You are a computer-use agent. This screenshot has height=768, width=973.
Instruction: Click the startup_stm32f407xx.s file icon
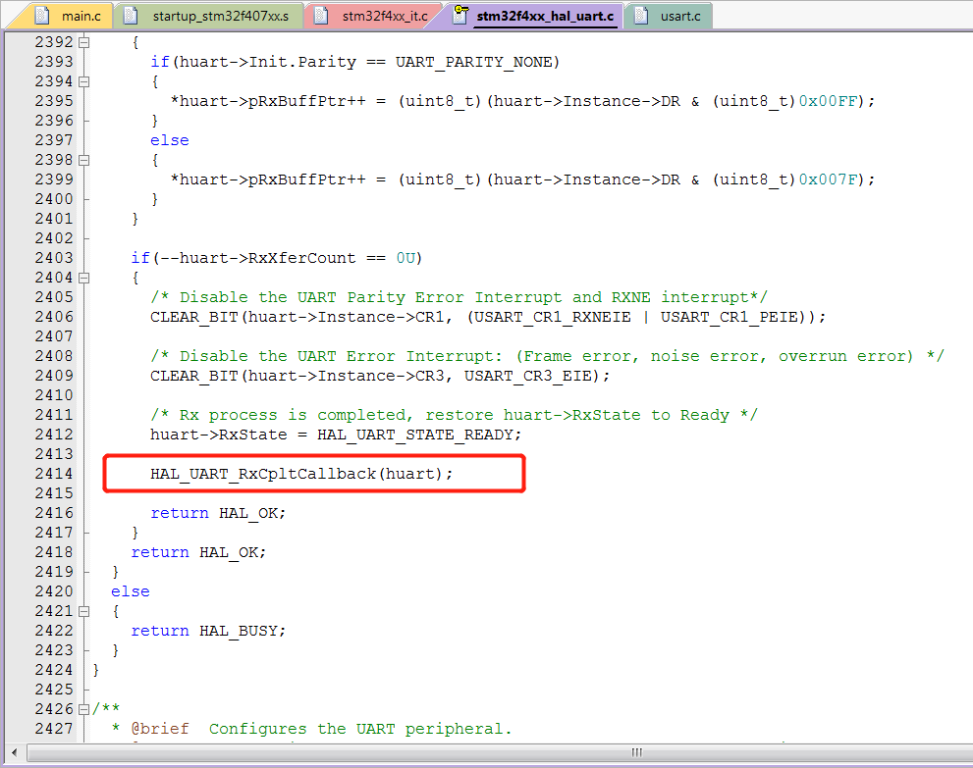(131, 15)
